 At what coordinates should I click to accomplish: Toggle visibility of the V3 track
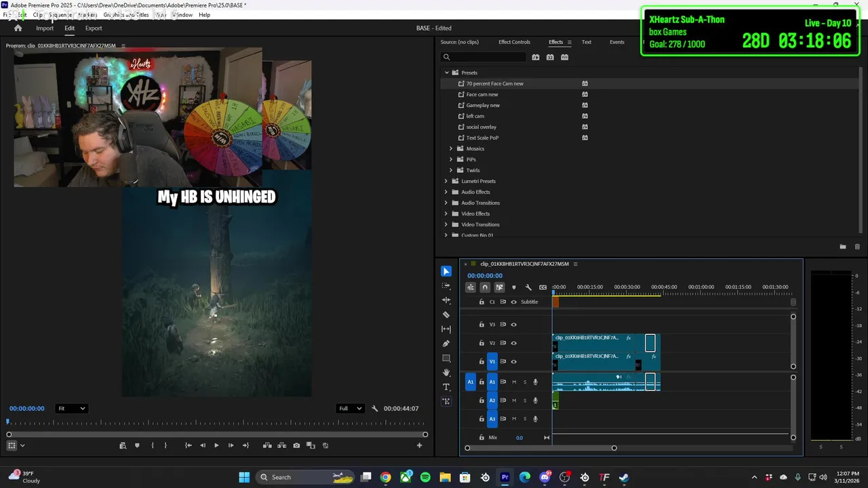click(x=513, y=325)
